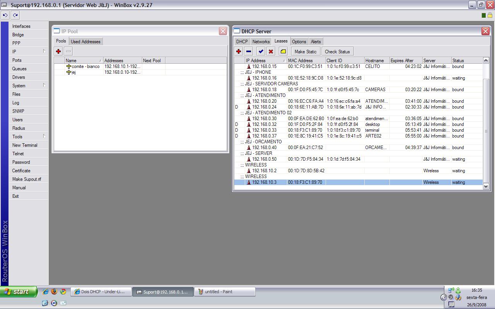Sort leases by the IP Address column
Image resolution: width=495 pixels, height=309 pixels.
pos(266,61)
